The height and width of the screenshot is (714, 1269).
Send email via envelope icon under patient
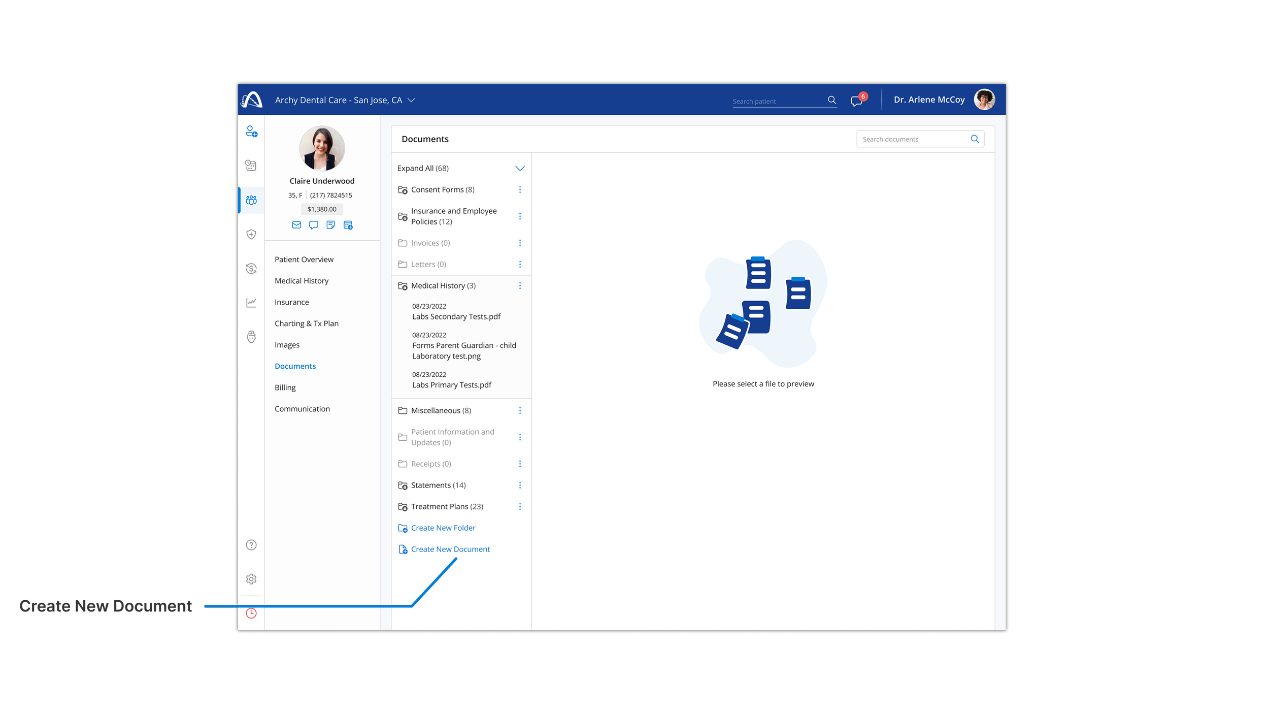(x=296, y=225)
